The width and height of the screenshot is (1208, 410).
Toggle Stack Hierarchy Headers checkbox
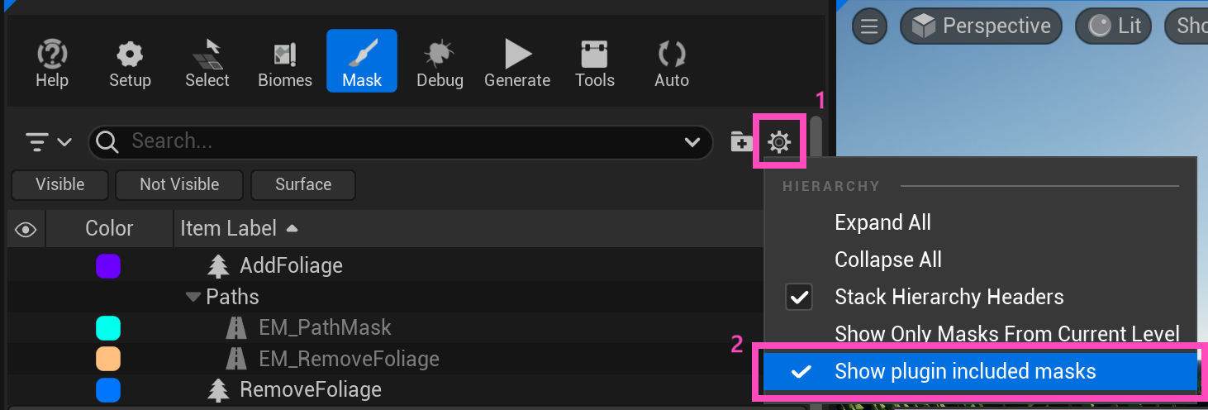coord(800,297)
